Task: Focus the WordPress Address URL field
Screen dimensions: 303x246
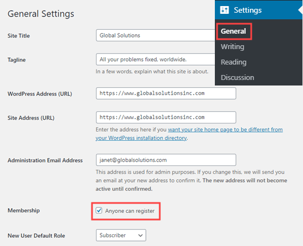Action: (166, 93)
